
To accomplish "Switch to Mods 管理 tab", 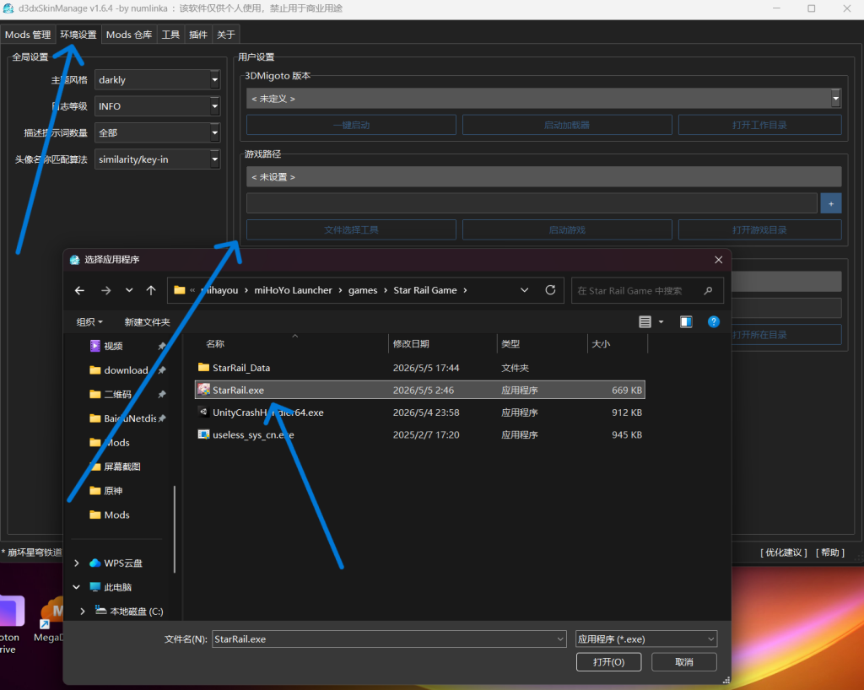I will [28, 35].
